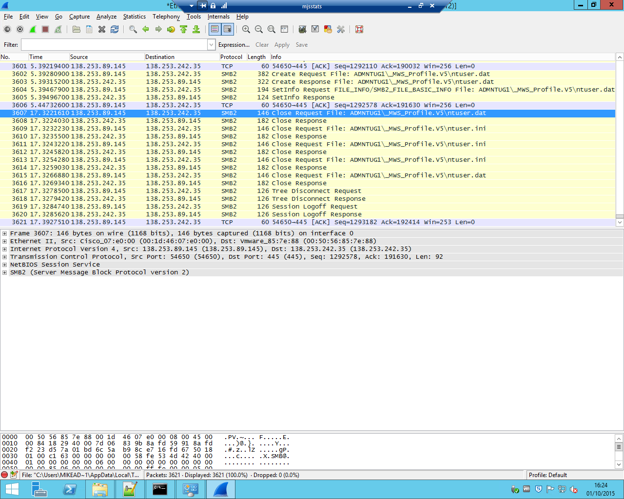Click the Profile: Default status entry
624x499 pixels.
[548, 475]
